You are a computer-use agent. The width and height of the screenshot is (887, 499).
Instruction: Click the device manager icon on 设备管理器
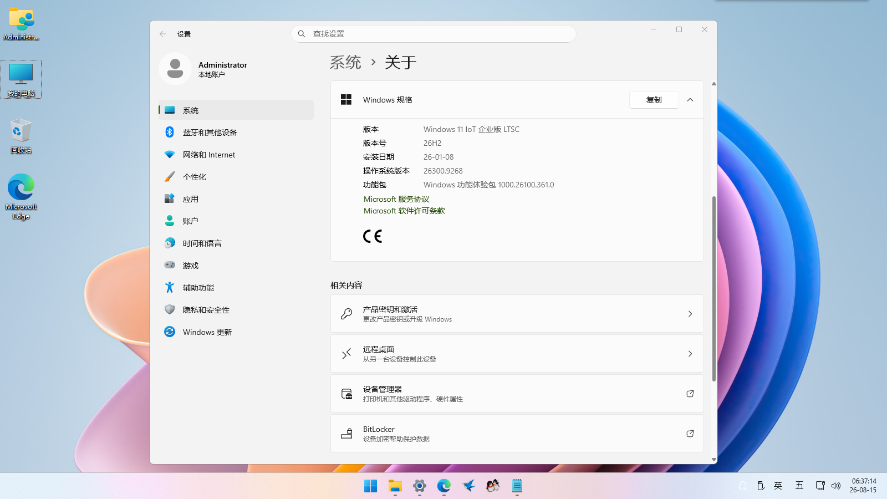346,394
